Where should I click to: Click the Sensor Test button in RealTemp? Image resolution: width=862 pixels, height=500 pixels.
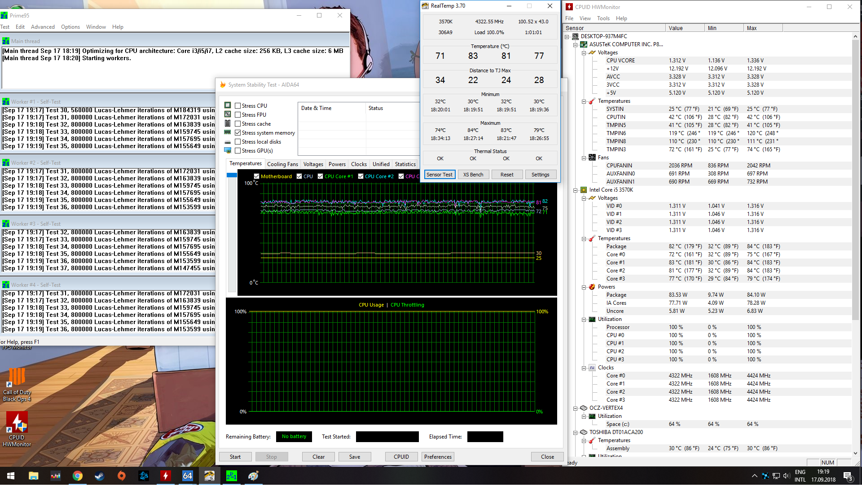(x=440, y=175)
